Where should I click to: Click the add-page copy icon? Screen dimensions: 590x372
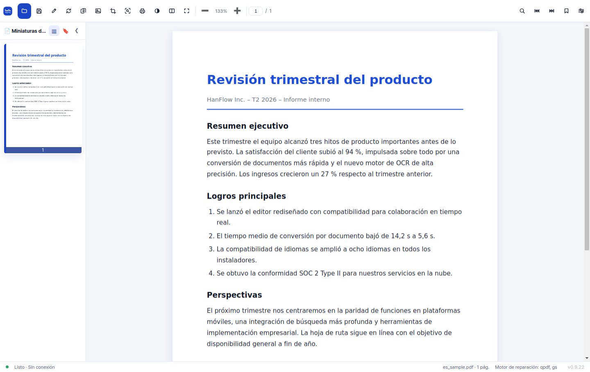(83, 11)
